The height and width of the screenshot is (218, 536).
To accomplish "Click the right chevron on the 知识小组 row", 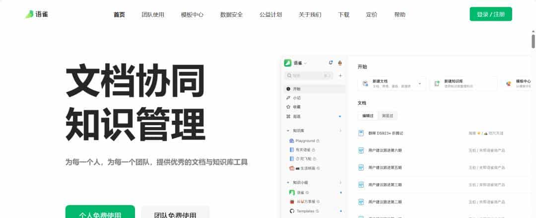I will click(340, 183).
